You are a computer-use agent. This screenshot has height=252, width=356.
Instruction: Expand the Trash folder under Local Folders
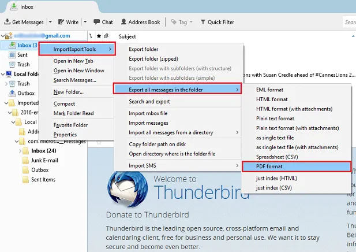[6, 84]
